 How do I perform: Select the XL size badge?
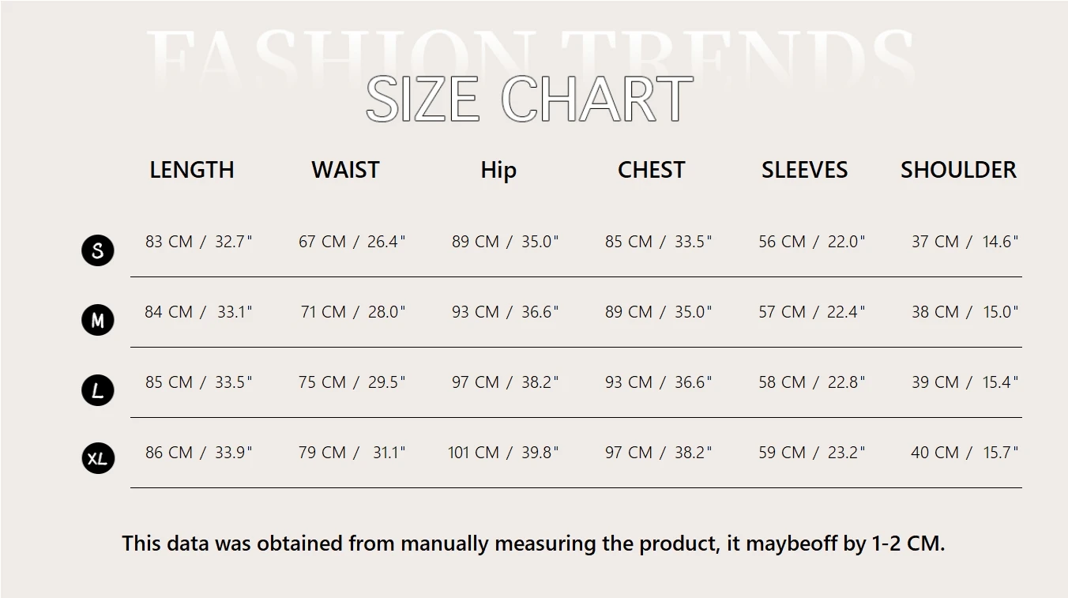click(98, 458)
